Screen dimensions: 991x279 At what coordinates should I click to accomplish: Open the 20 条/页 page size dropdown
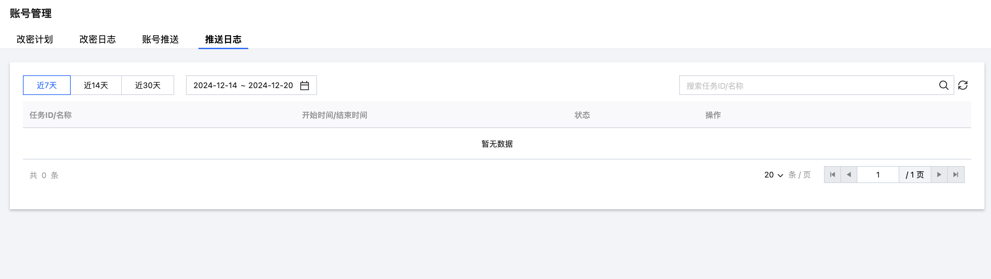(773, 175)
